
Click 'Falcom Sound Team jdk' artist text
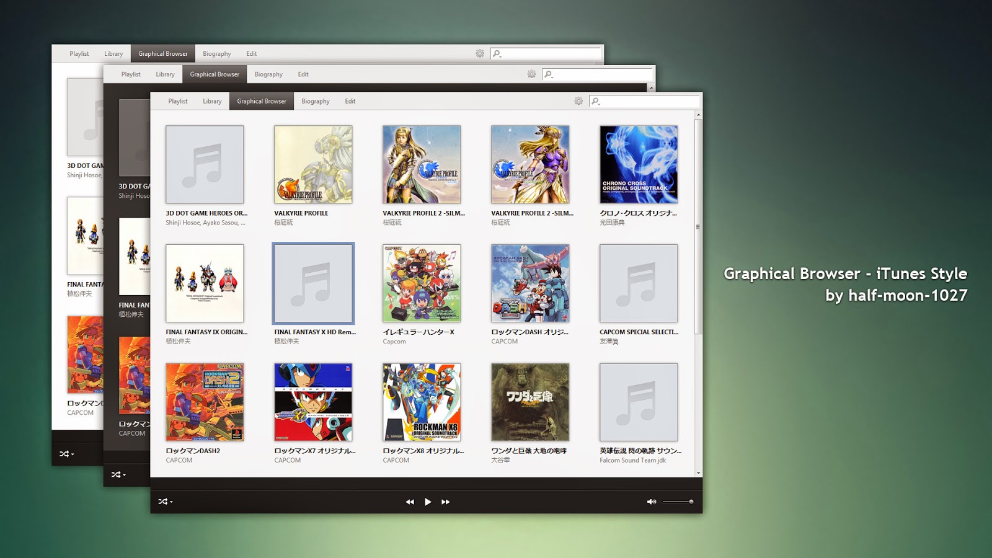click(x=632, y=461)
